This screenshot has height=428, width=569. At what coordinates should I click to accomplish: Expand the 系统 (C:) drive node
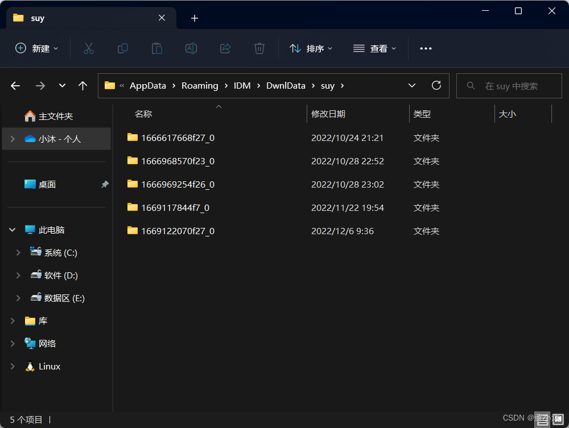click(18, 252)
